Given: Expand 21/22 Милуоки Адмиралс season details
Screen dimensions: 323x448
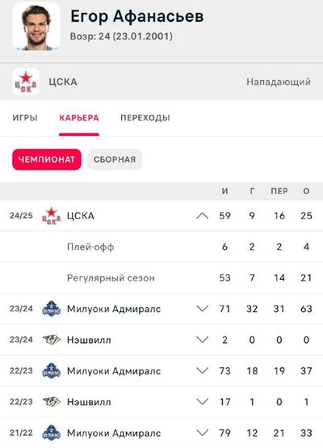Looking at the screenshot, I should click(x=203, y=433).
